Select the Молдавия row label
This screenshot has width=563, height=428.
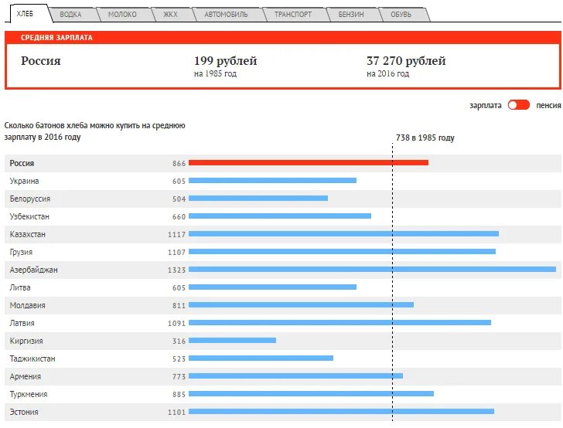pyautogui.click(x=28, y=306)
